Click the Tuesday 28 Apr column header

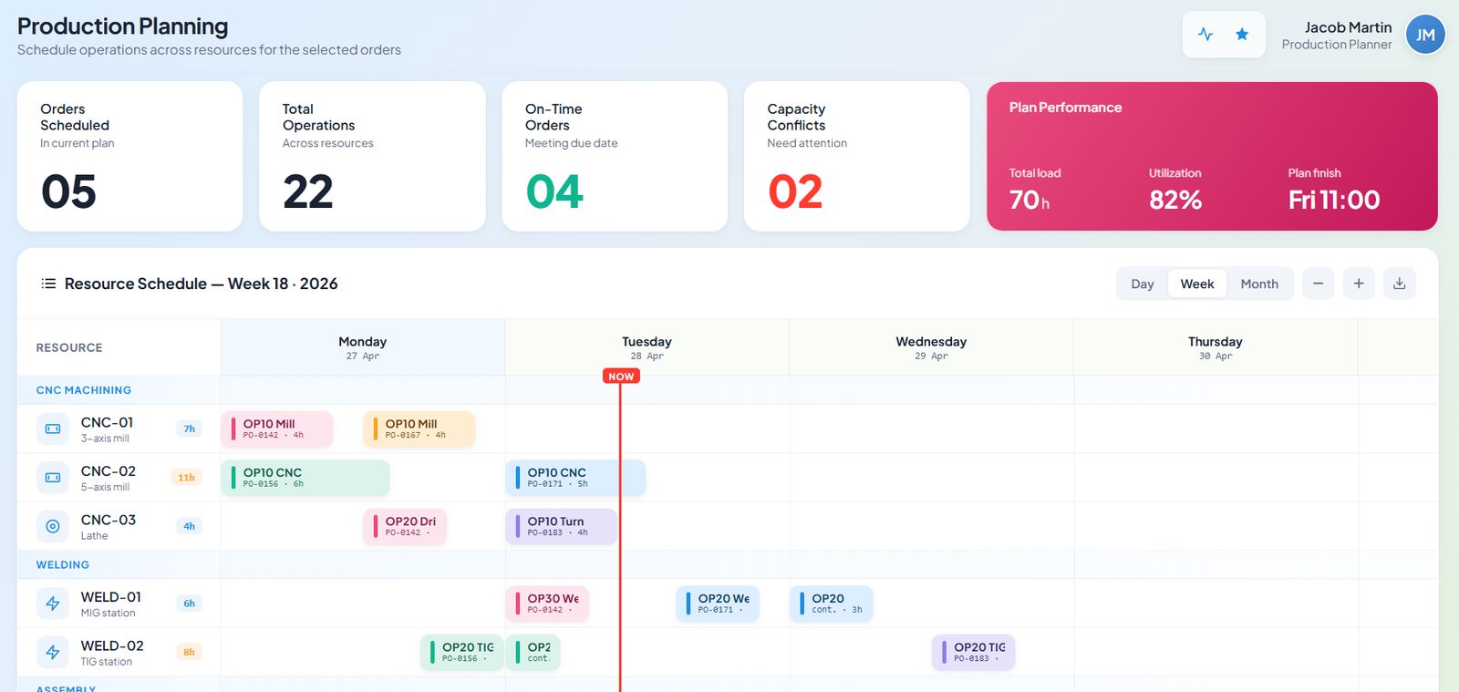click(x=647, y=347)
